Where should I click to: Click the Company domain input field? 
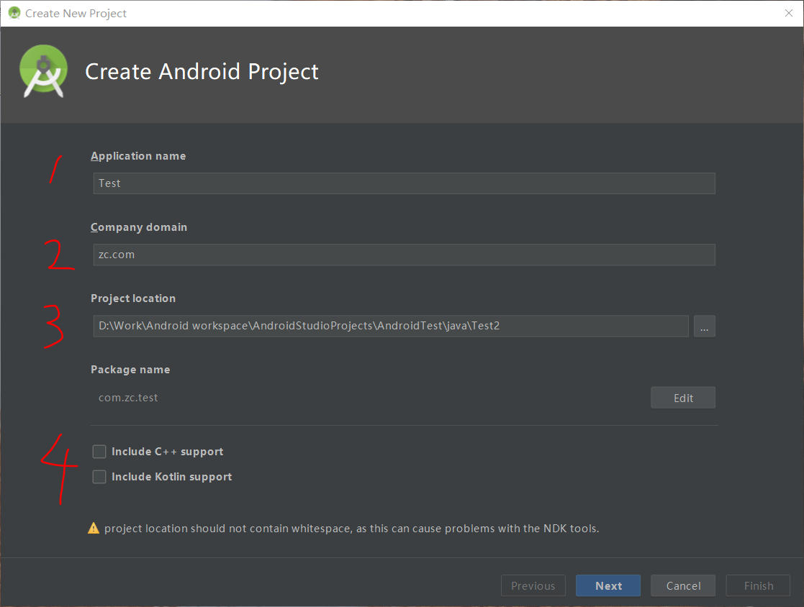[x=404, y=255]
